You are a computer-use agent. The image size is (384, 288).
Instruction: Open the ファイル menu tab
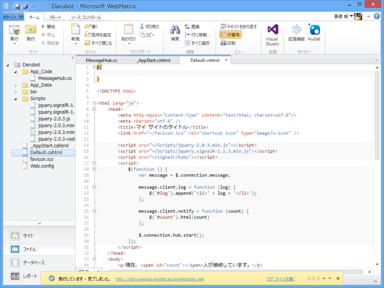tap(13, 16)
